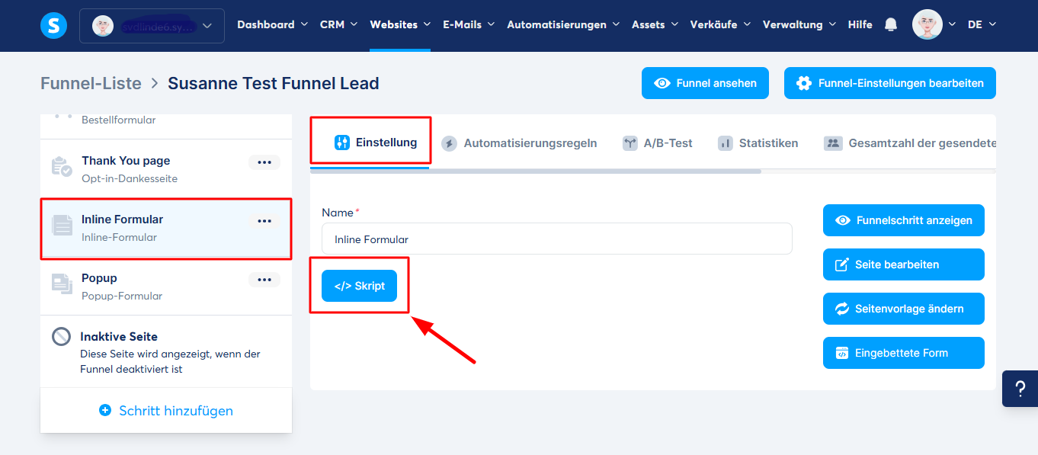Expand the workspace selector dropdown
This screenshot has width=1038, height=455.
tap(152, 26)
